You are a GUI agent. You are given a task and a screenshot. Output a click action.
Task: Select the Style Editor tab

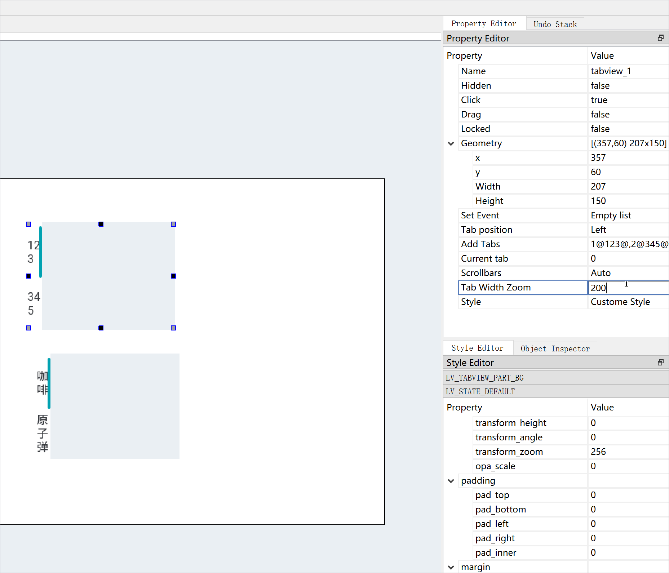(x=478, y=348)
